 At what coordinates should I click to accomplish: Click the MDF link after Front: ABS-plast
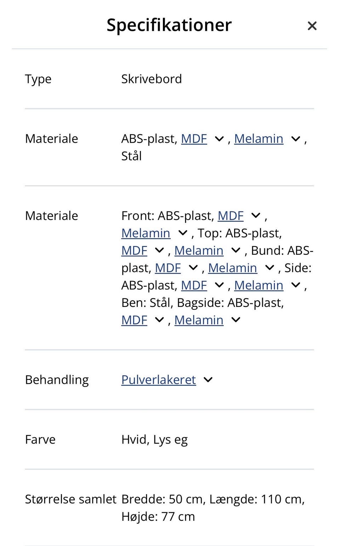coord(230,216)
